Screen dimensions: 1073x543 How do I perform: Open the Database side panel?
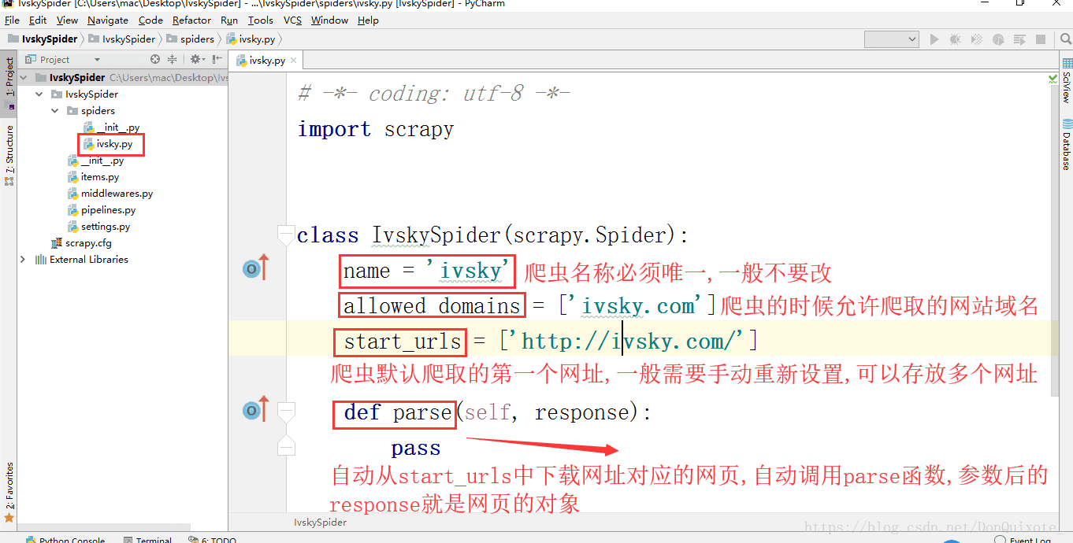1067,144
